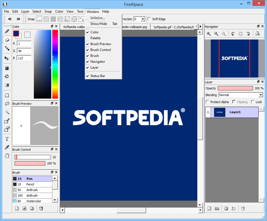Viewport: 267px width, 221px height.
Task: Click the foreground color swatch
Action: coord(16,33)
